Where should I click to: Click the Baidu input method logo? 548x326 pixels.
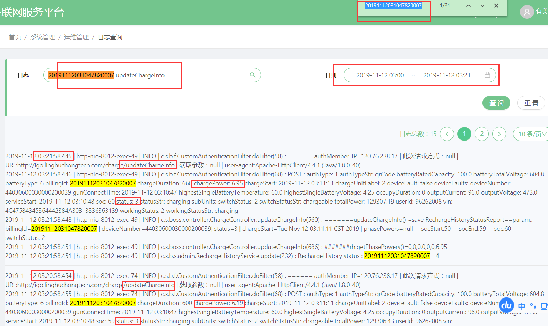click(507, 305)
